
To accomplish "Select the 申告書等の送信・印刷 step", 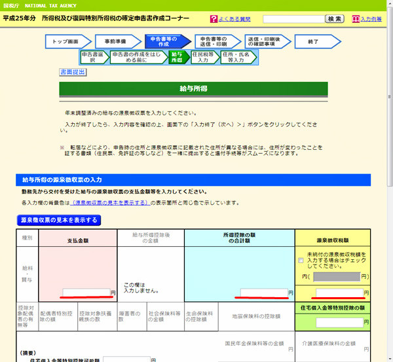I will coord(218,42).
